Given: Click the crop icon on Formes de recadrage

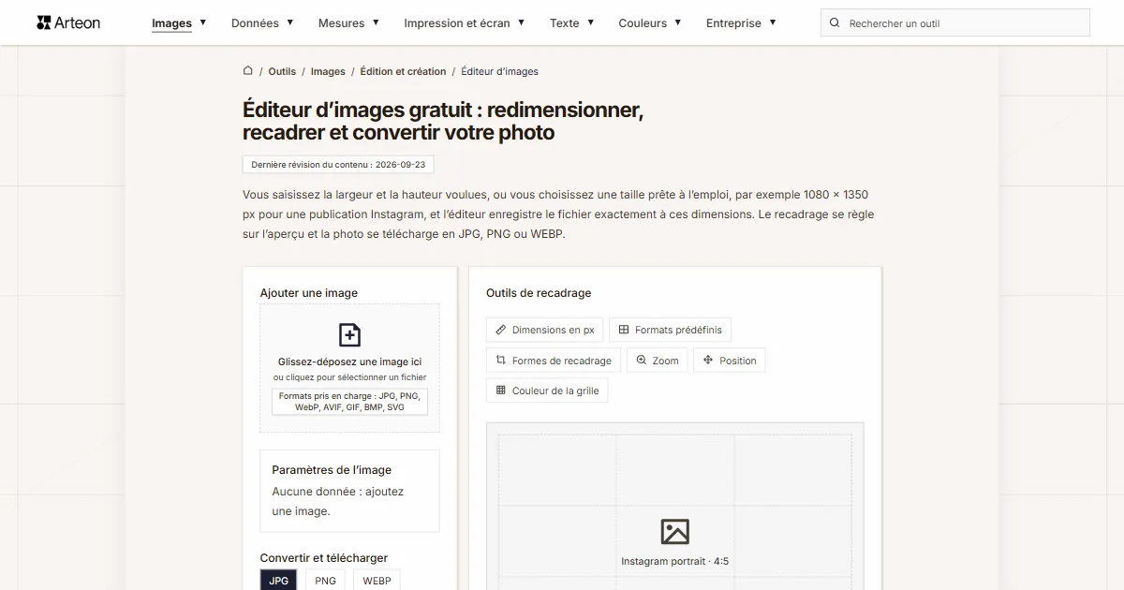Looking at the screenshot, I should [501, 361].
